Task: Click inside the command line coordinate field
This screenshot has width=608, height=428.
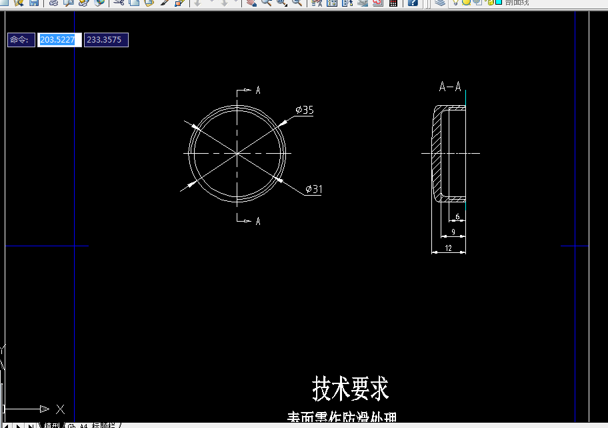Action: click(x=59, y=39)
